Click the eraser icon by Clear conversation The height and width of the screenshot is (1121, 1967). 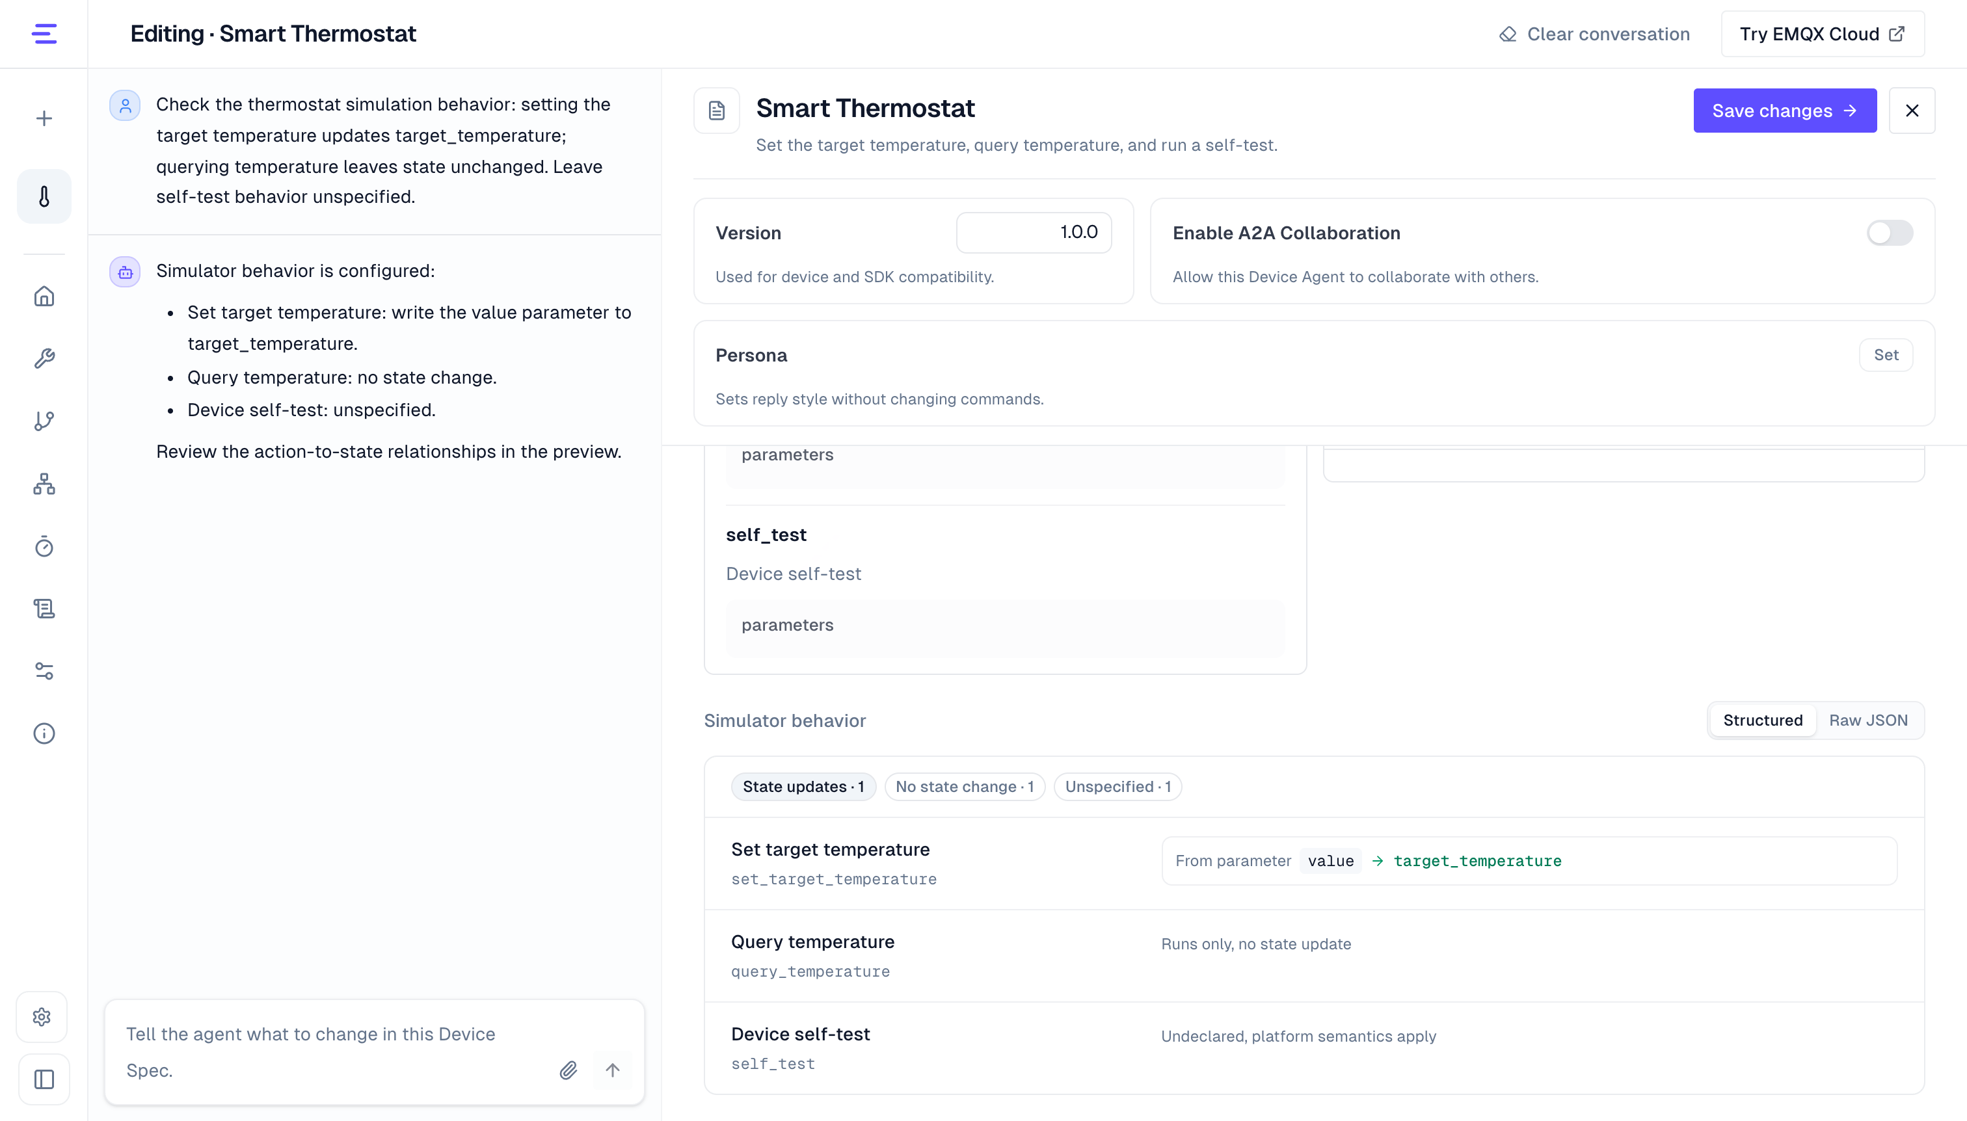click(1508, 34)
